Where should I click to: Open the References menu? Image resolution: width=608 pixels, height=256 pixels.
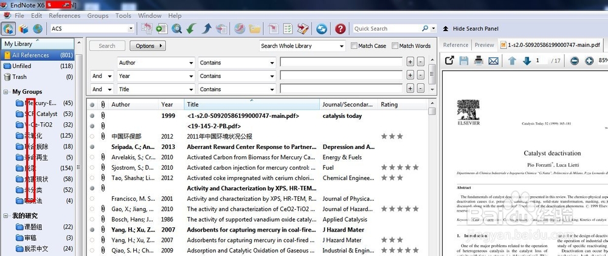[x=64, y=16]
